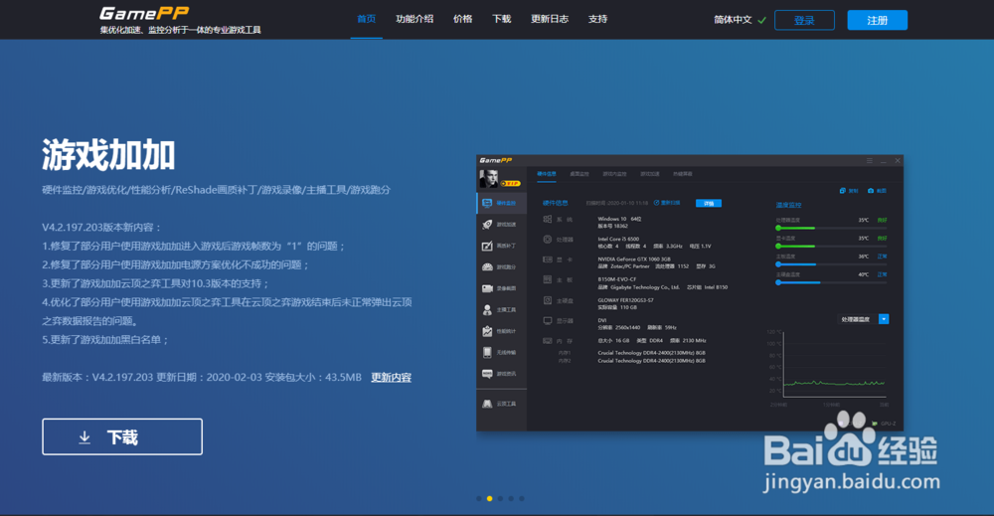Click the 显卡温度 temperature slider
This screenshot has height=516, width=994.
point(831,246)
